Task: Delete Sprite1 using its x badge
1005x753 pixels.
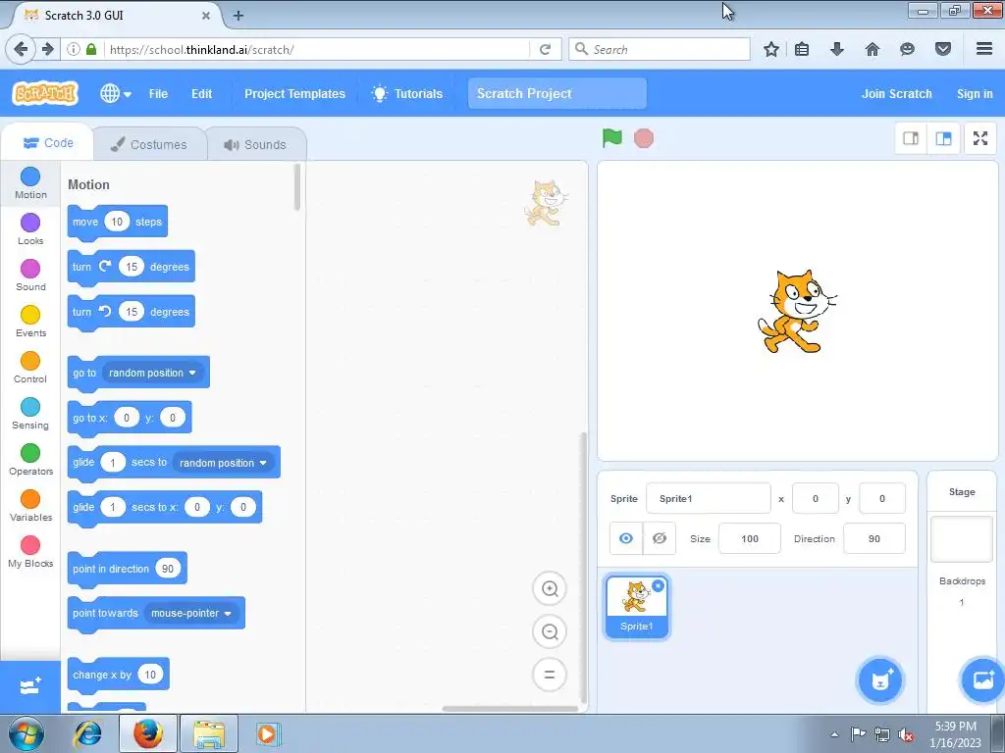Action: [x=658, y=586]
